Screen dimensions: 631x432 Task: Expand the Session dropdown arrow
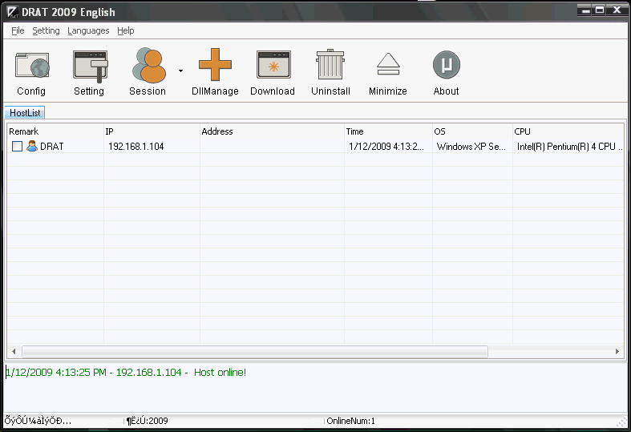[x=180, y=71]
